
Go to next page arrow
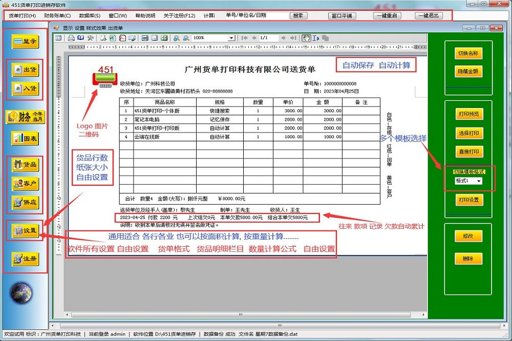point(284,38)
